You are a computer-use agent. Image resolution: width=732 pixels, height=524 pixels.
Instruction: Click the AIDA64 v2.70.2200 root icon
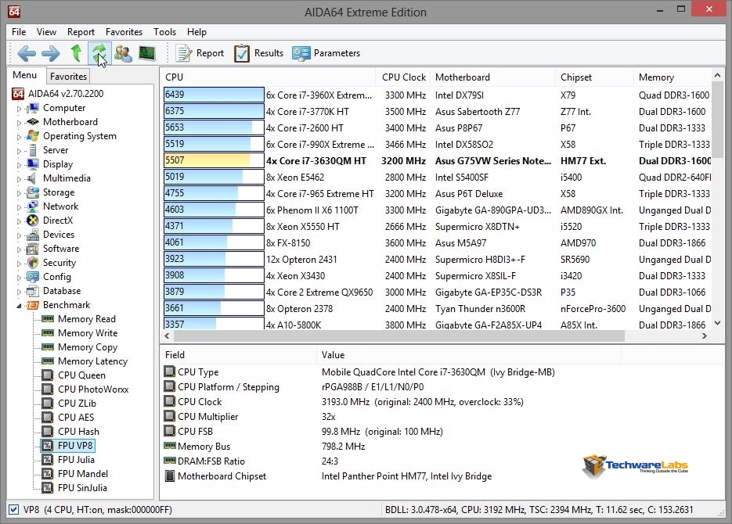(18, 94)
